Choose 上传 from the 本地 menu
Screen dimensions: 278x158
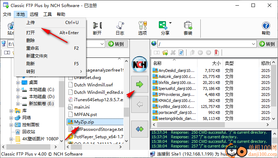[50, 23]
